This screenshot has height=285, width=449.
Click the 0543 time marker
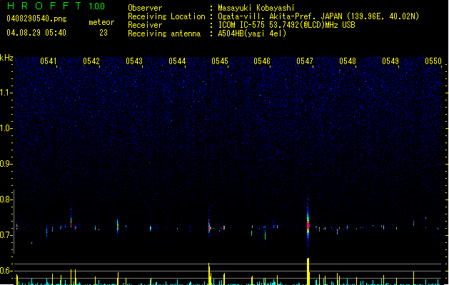pos(134,61)
